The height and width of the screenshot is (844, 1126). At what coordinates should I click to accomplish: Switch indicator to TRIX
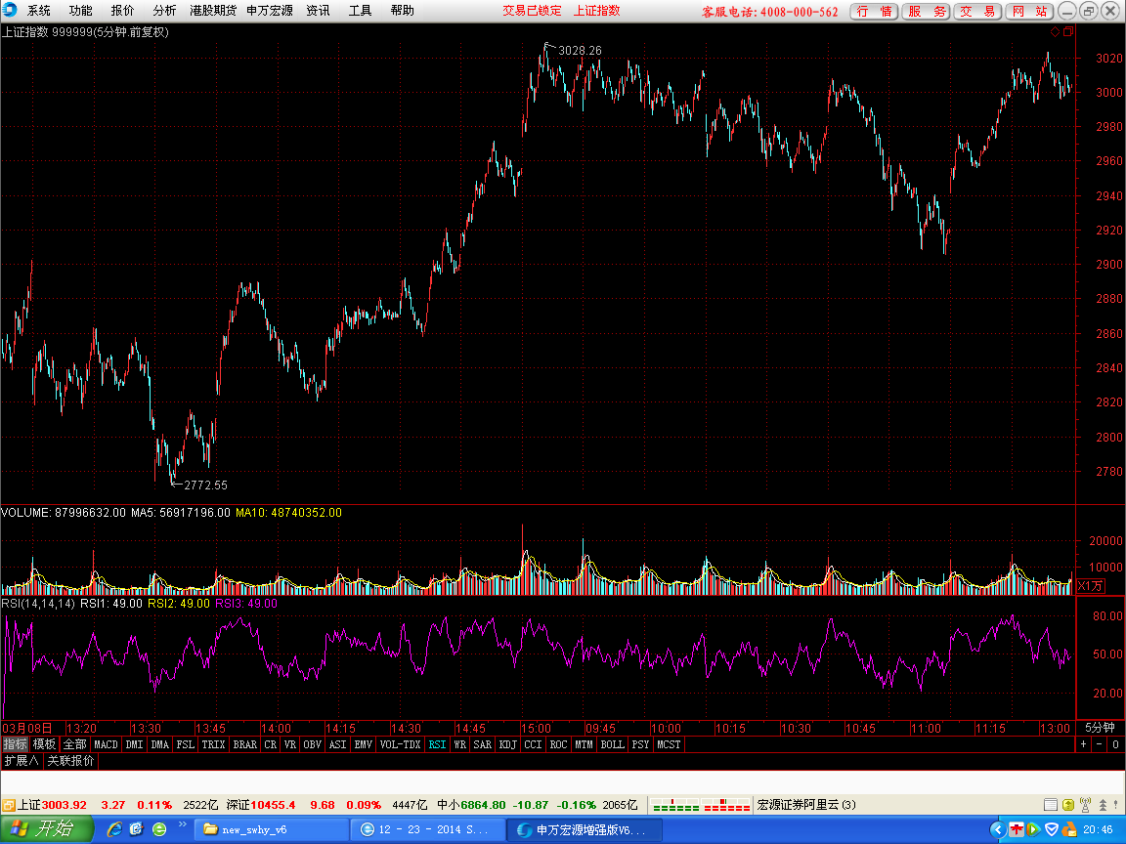(213, 745)
